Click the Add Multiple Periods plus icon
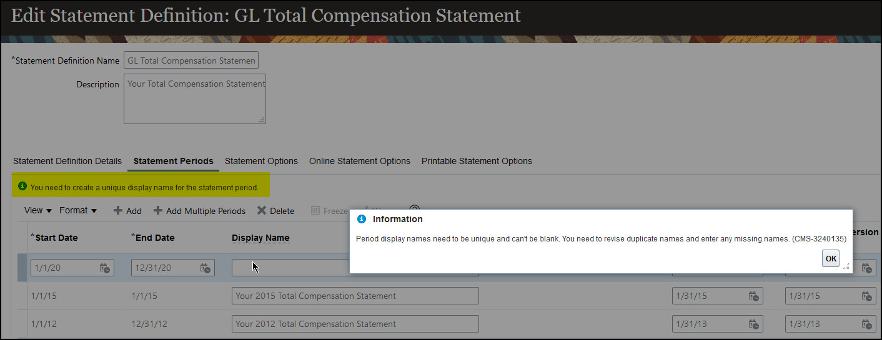The image size is (882, 340). point(158,211)
